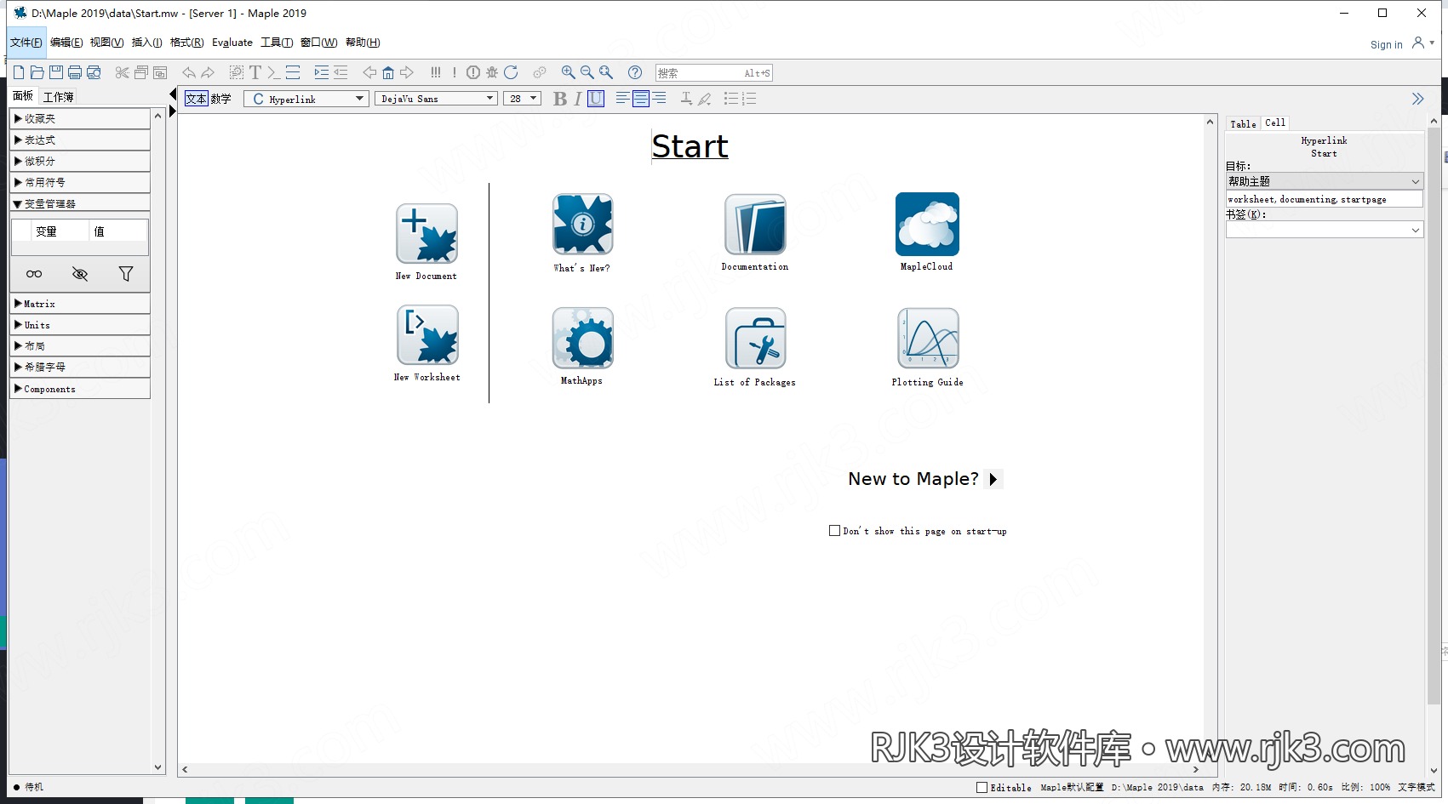This screenshot has width=1448, height=804.
Task: Undo the last action
Action: (189, 72)
